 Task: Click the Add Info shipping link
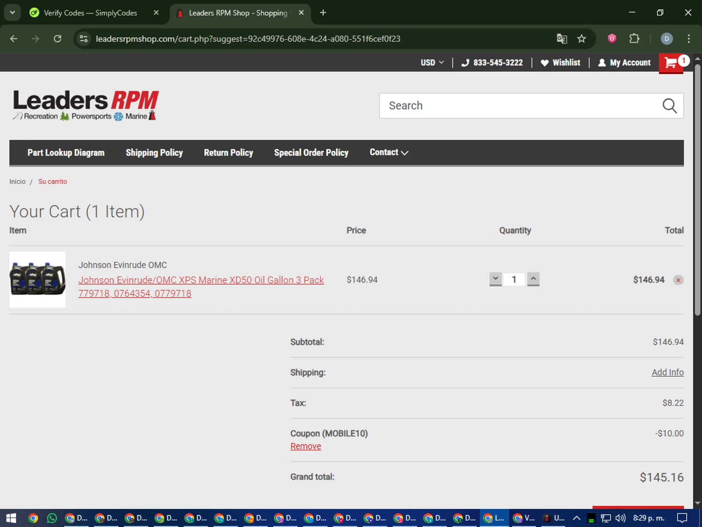pos(667,372)
